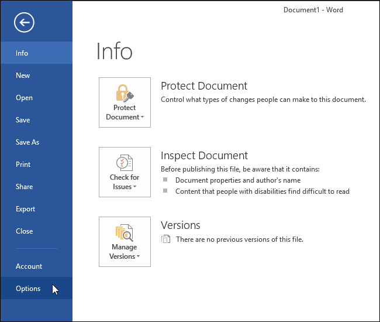Expand the Manage Versions dropdown arrow

coord(139,257)
